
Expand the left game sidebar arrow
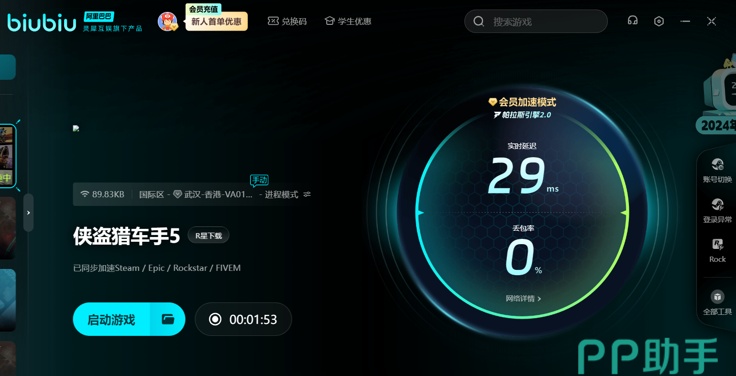click(29, 213)
